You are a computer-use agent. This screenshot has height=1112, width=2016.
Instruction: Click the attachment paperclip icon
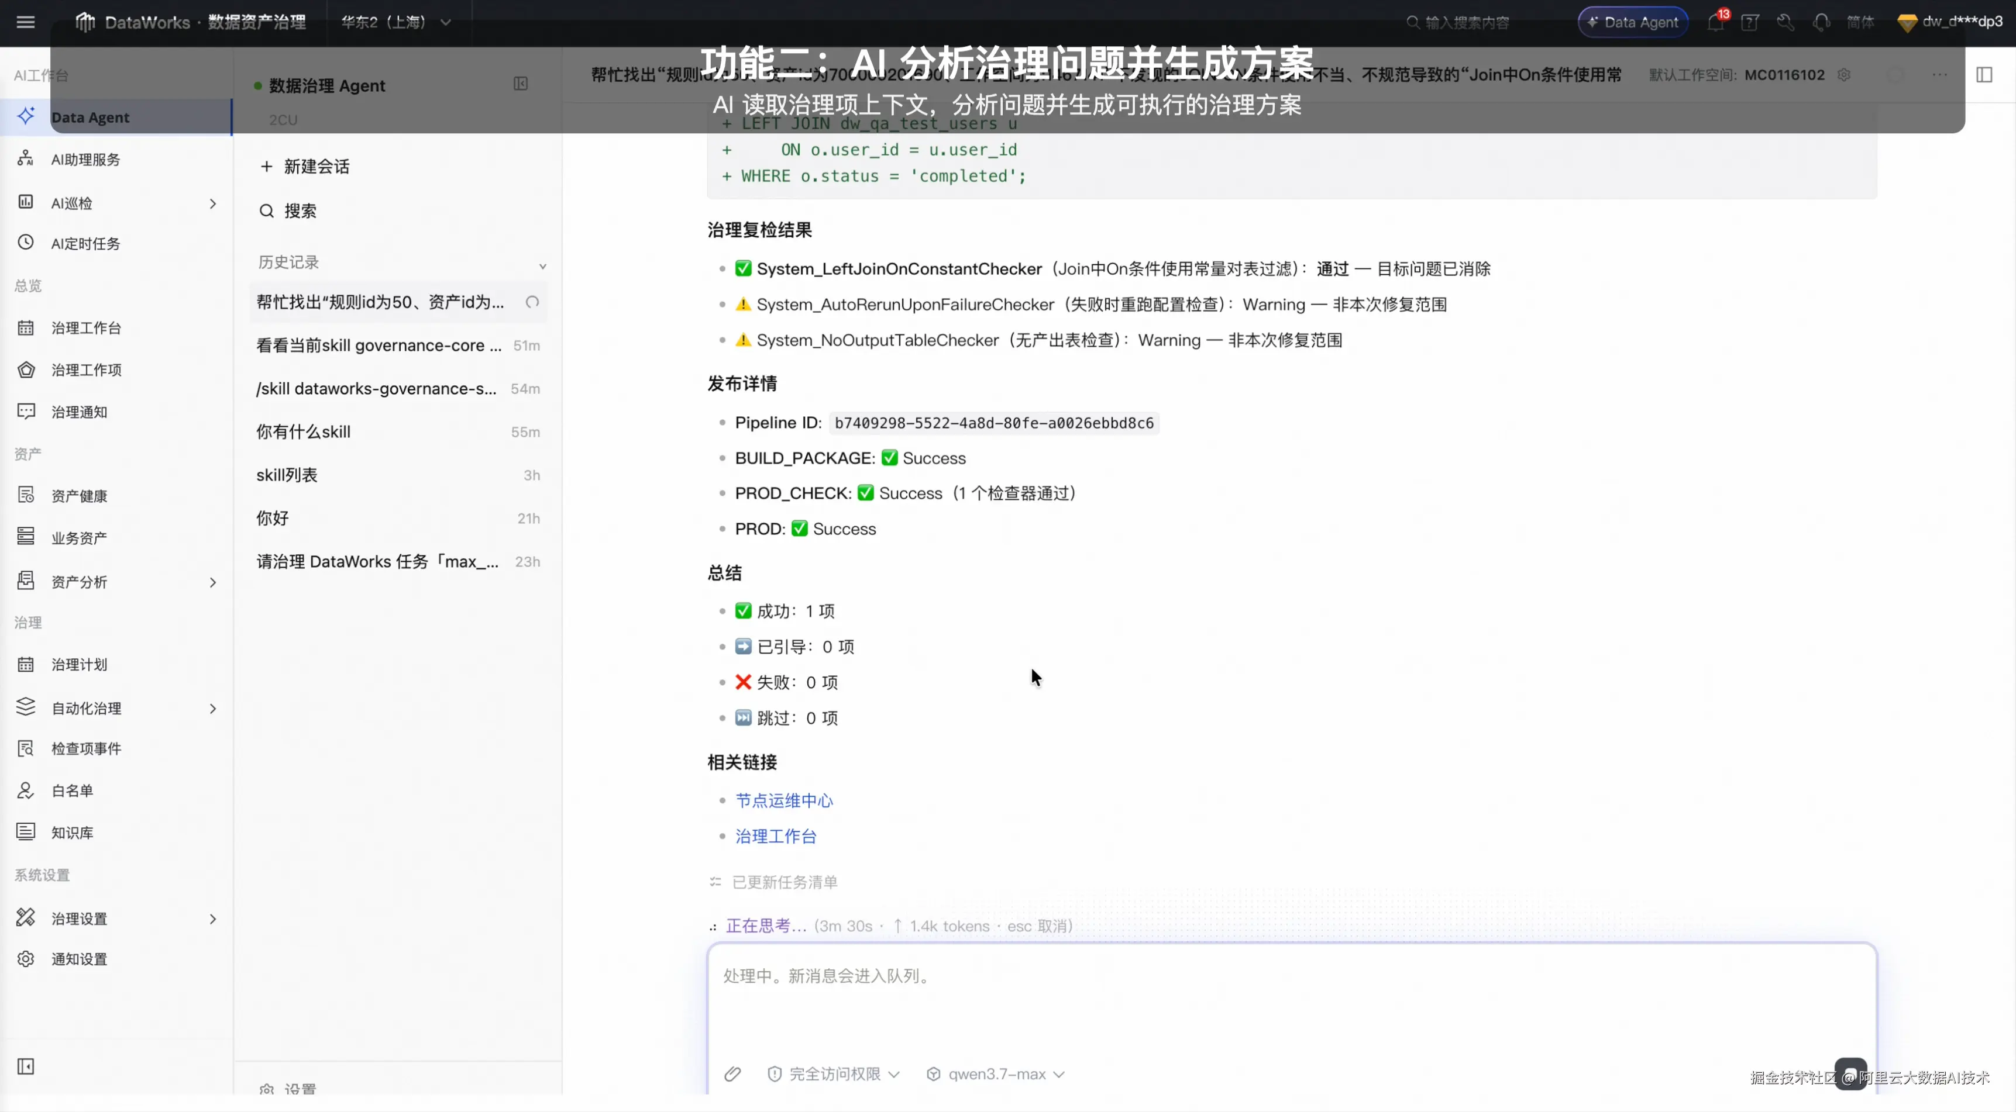coord(732,1073)
